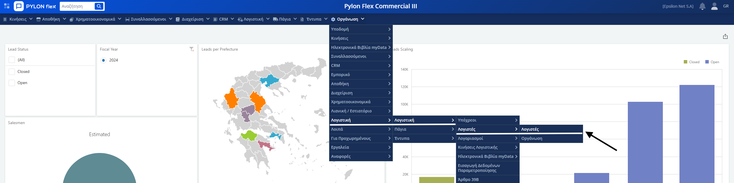Check the (All) lead status box
734x183 pixels.
point(12,60)
